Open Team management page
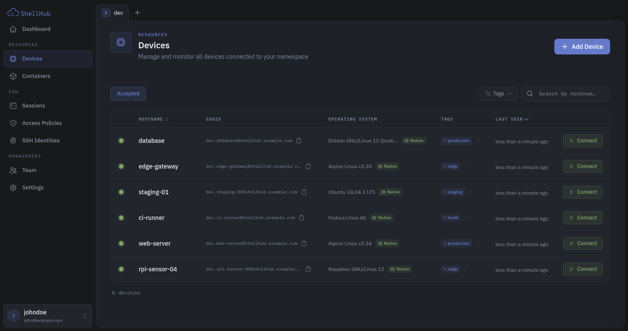628x331 pixels. pyautogui.click(x=48, y=170)
